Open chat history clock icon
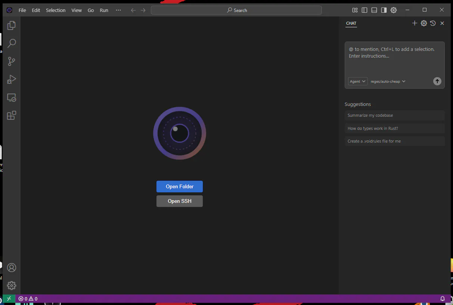453x305 pixels. (x=433, y=23)
